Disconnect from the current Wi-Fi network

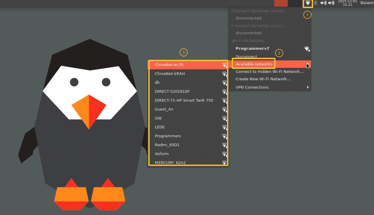point(246,57)
